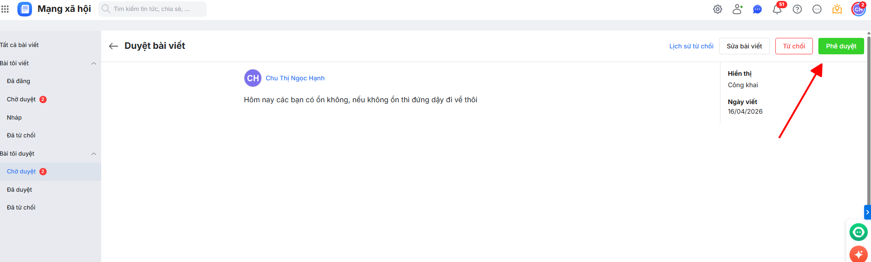Viewport: 871px width, 262px height.
Task: Click the help question mark icon
Action: [x=797, y=9]
